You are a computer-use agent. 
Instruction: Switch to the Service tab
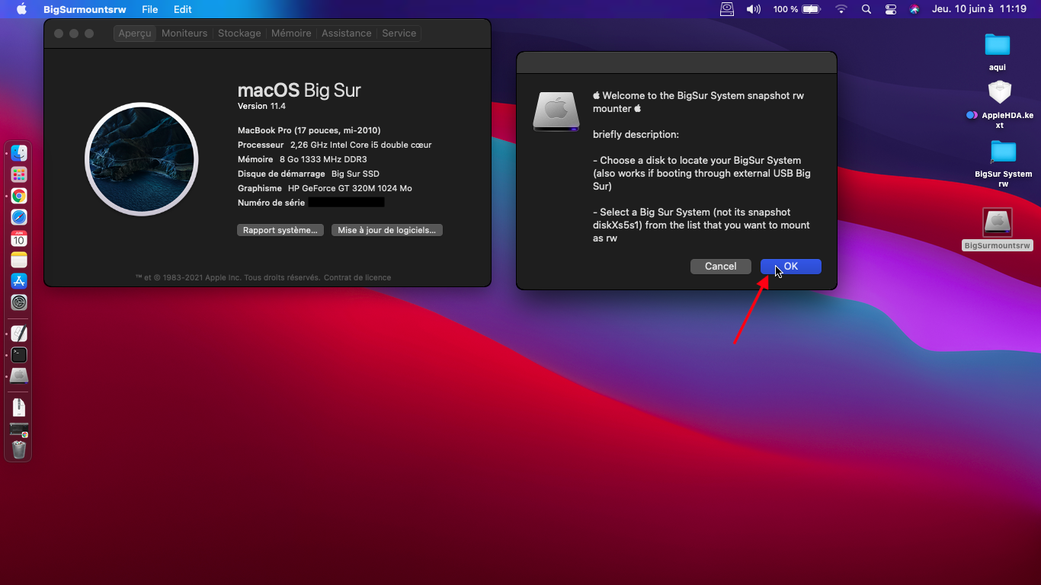pos(399,34)
